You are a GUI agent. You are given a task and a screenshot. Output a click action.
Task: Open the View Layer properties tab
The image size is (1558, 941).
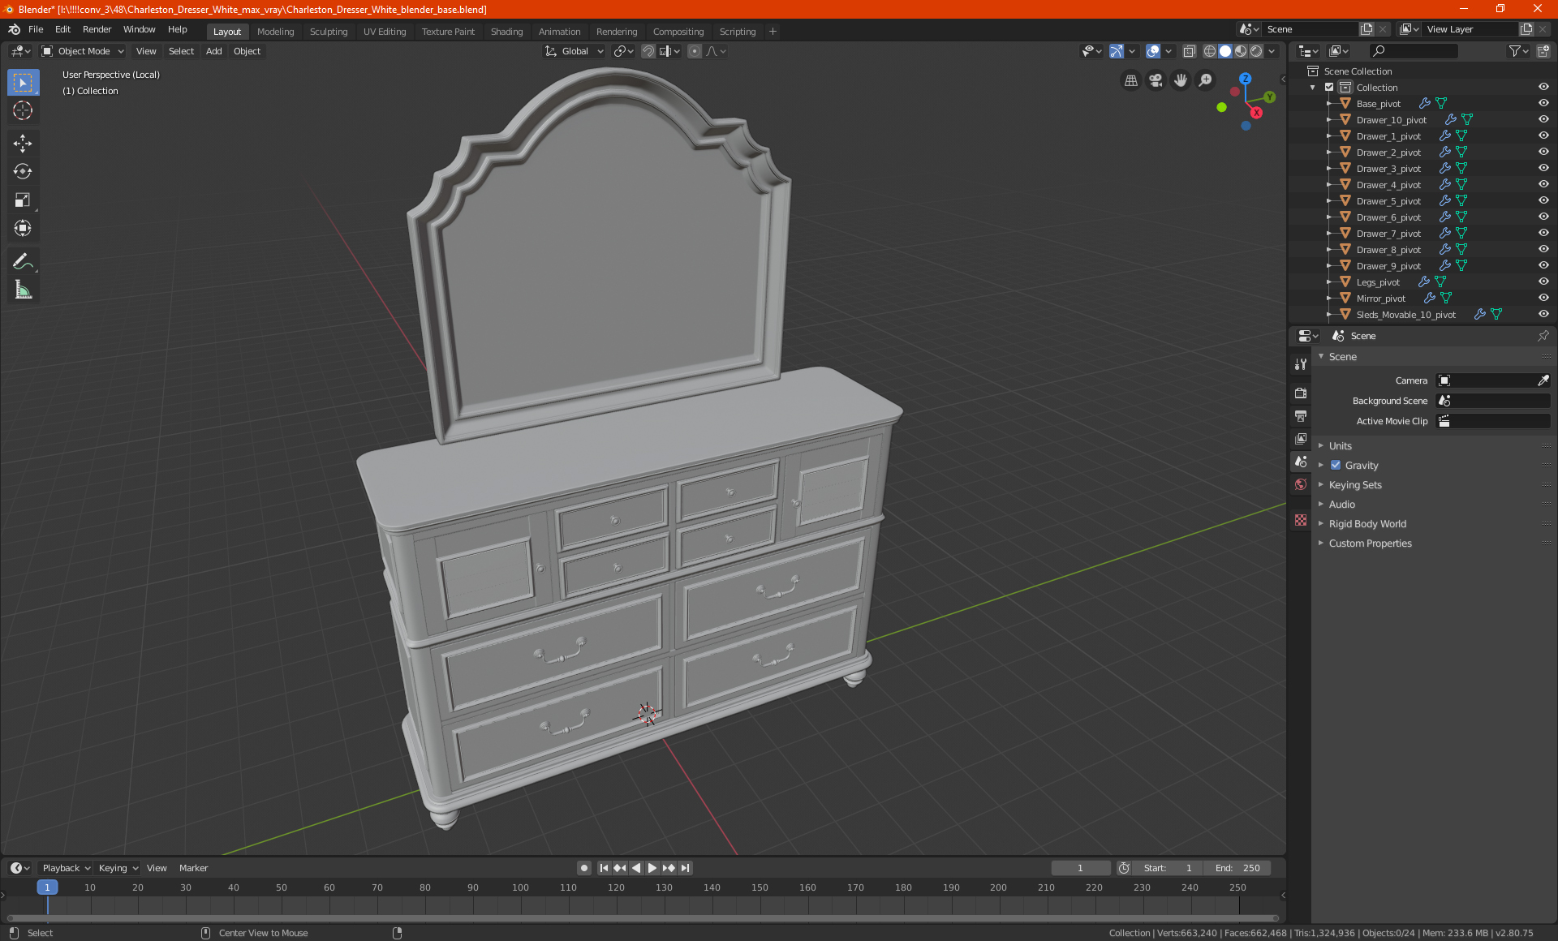tap(1301, 439)
